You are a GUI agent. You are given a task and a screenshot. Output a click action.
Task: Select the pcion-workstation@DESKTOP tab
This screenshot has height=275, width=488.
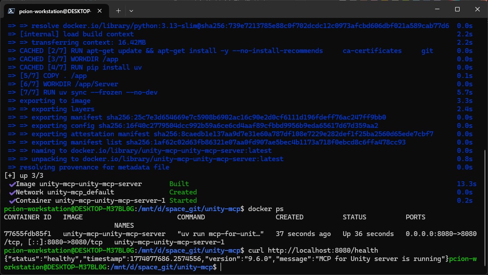tap(55, 10)
